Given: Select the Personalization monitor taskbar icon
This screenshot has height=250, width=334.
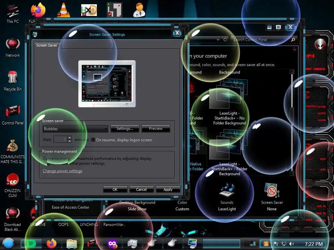Looking at the screenshot, I should [x=193, y=243].
